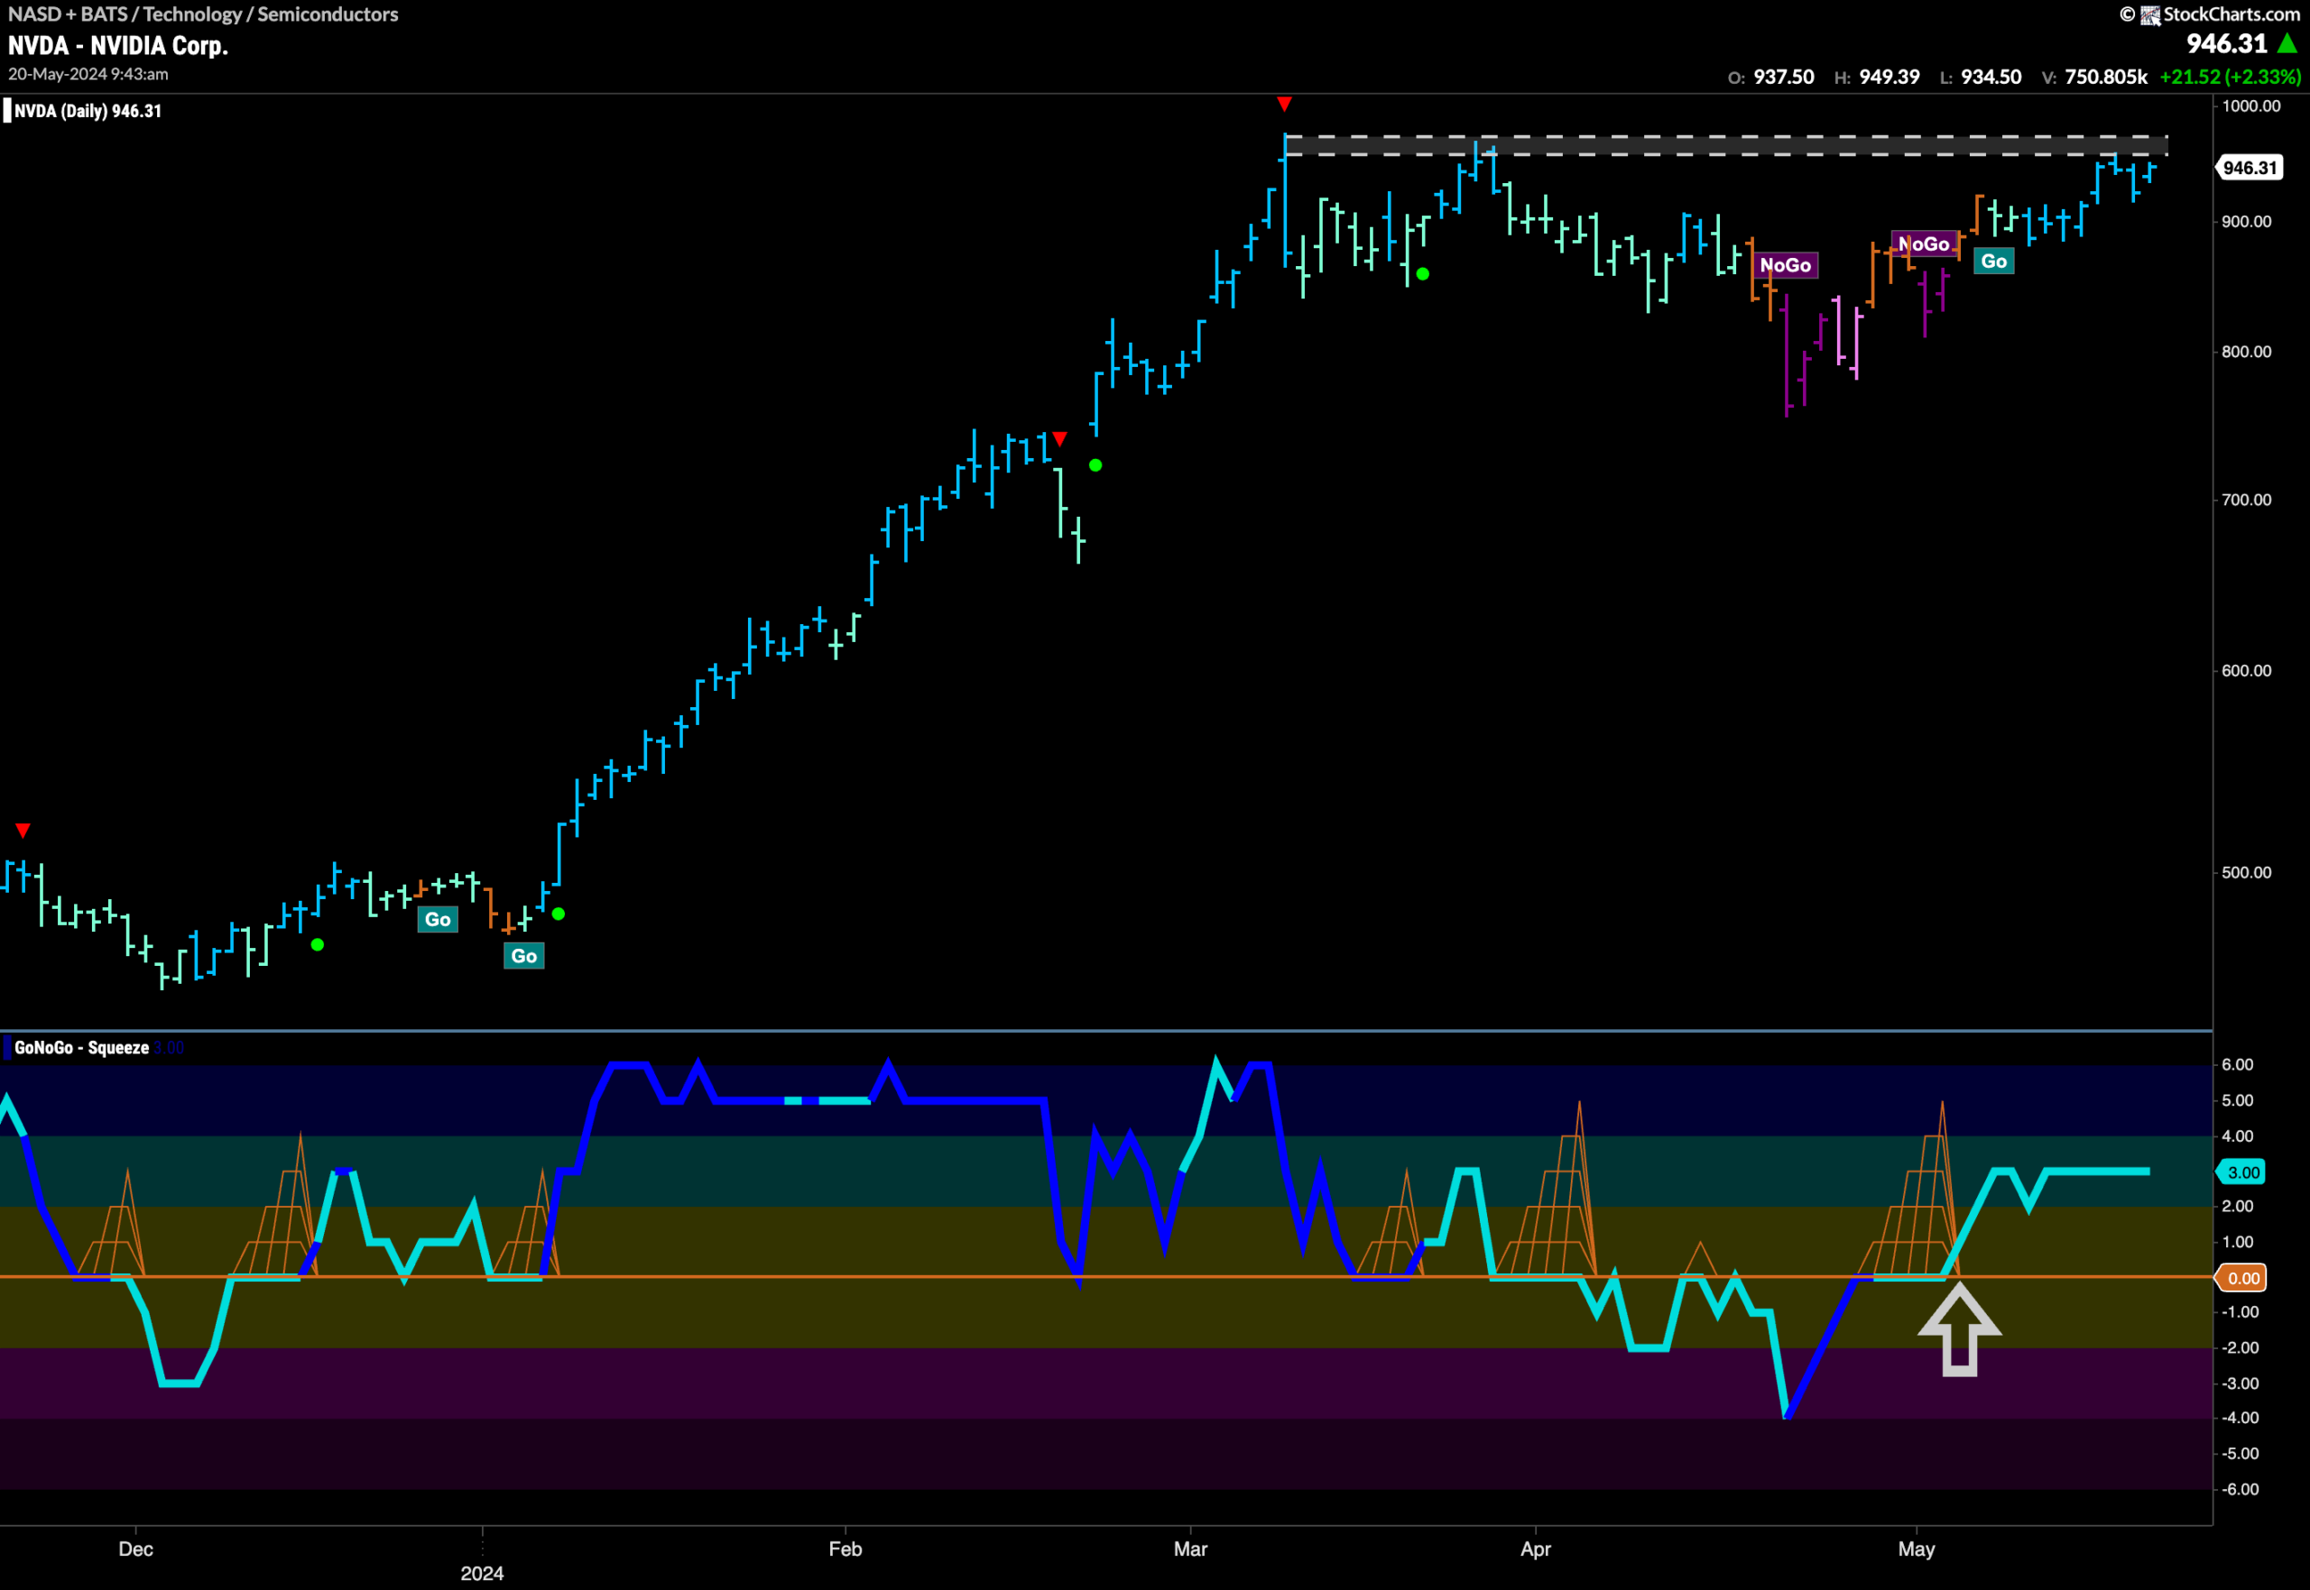This screenshot has width=2310, height=1590.
Task: Click the red triangle marker in late November
Action: [x=23, y=831]
